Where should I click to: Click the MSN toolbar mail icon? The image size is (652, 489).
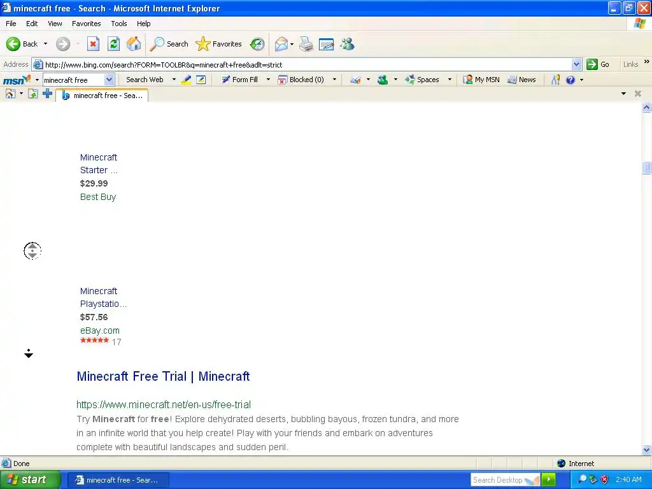[355, 80]
